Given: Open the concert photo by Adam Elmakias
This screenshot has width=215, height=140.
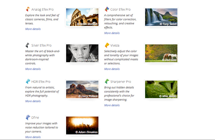Looking at the screenshot, I should (x=82, y=126).
